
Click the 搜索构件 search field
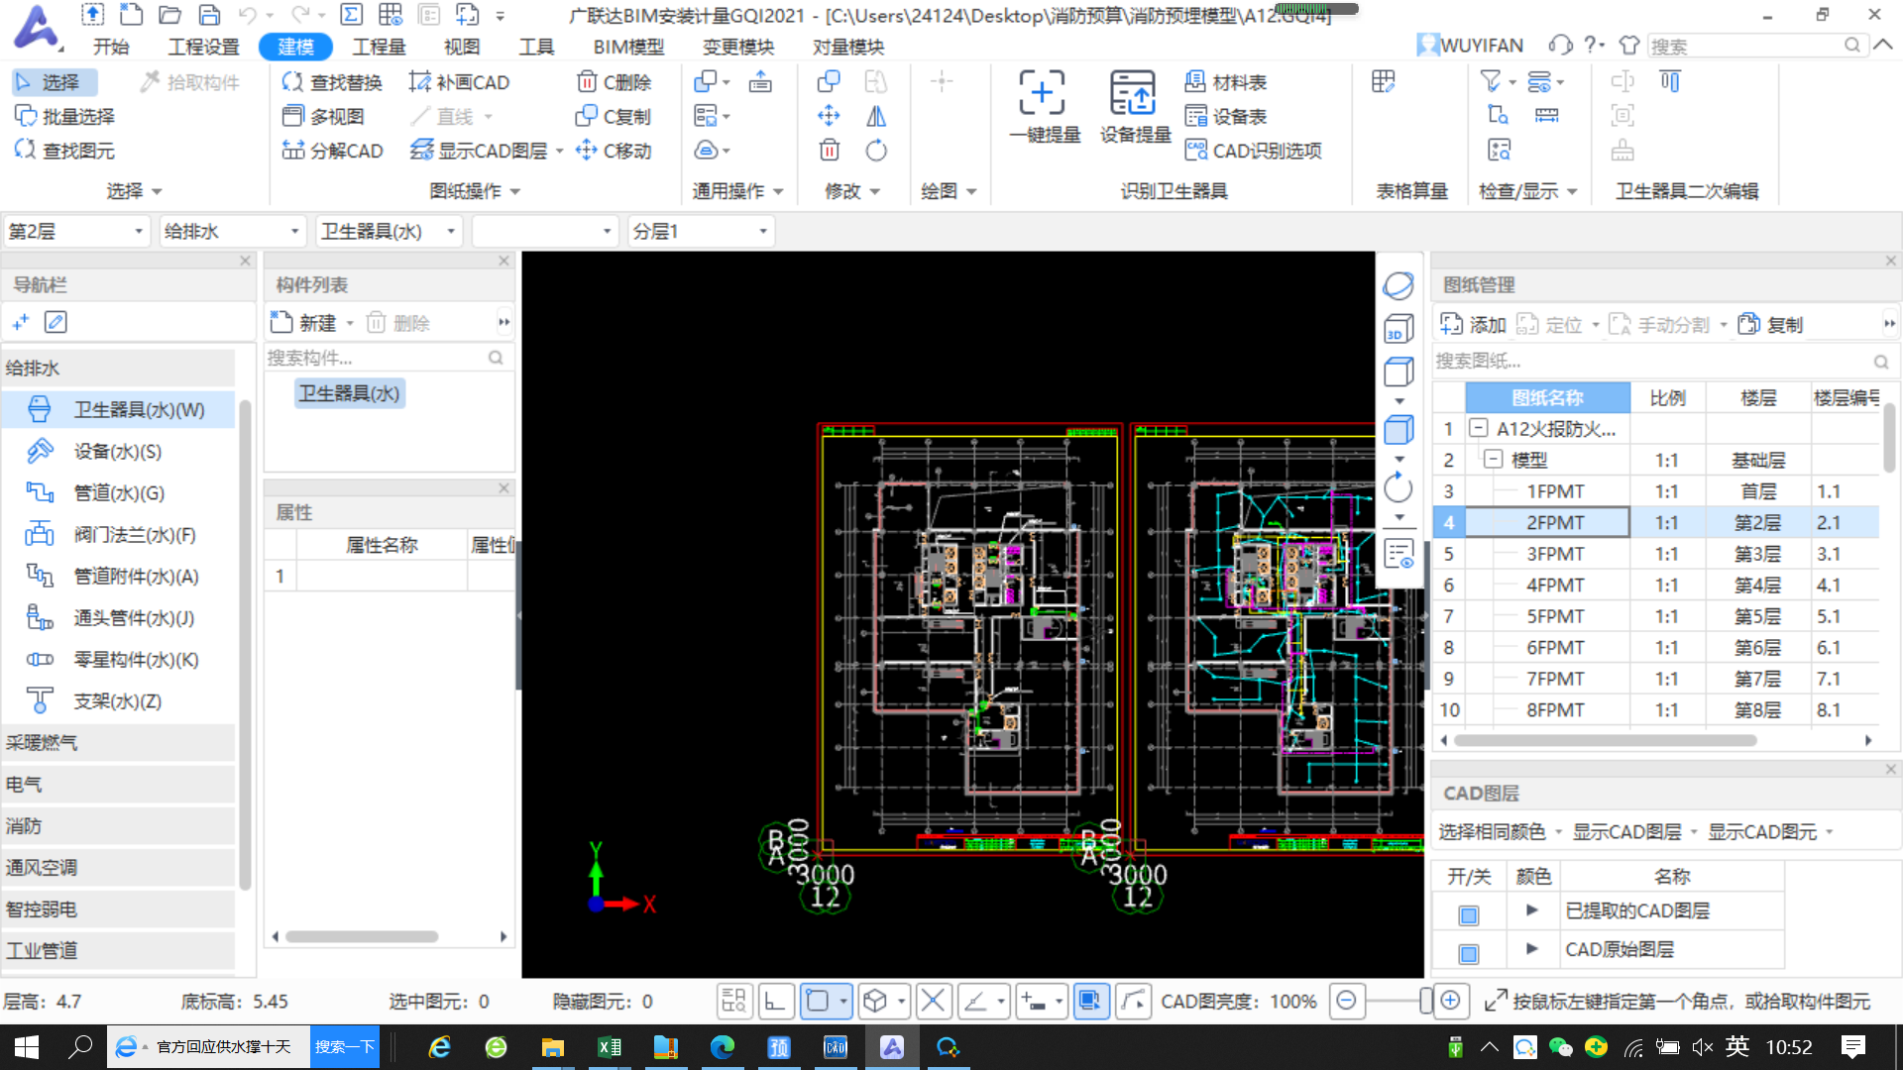388,358
